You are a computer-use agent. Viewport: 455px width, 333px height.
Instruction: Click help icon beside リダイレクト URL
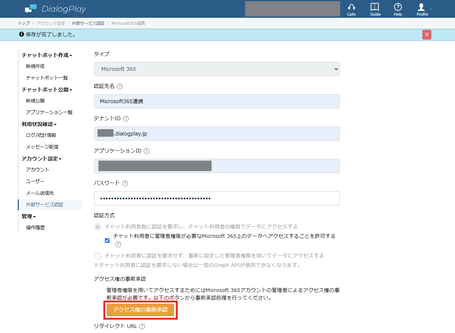142,326
